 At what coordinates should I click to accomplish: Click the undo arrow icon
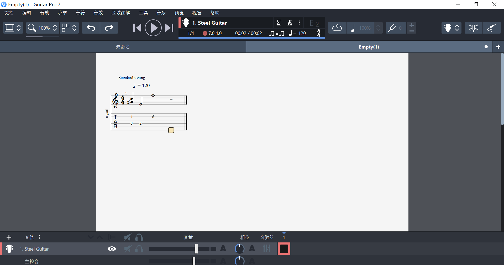pyautogui.click(x=91, y=28)
